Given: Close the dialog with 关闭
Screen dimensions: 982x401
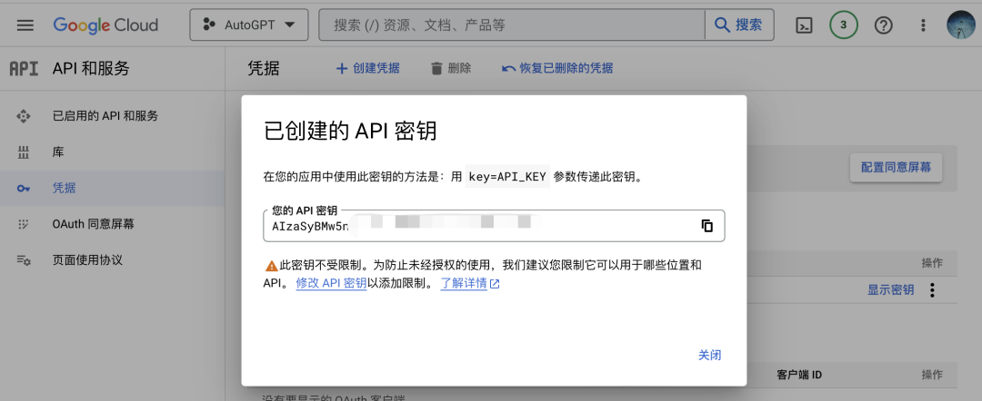Looking at the screenshot, I should (x=709, y=355).
